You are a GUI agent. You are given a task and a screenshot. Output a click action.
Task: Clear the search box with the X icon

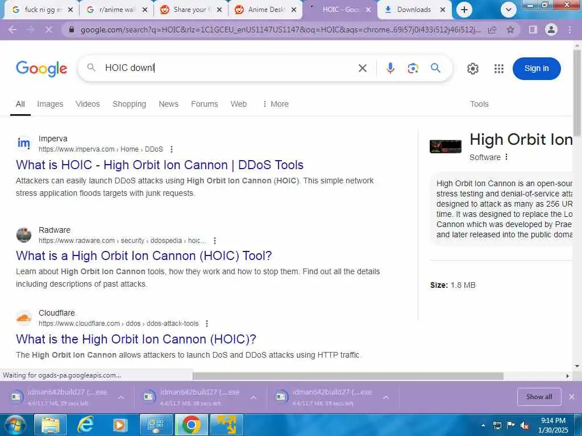[x=363, y=68]
